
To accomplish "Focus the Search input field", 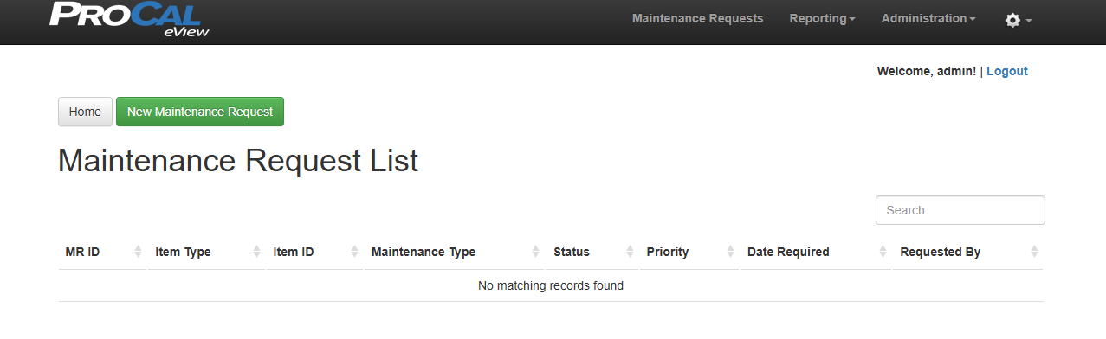I will (x=960, y=210).
